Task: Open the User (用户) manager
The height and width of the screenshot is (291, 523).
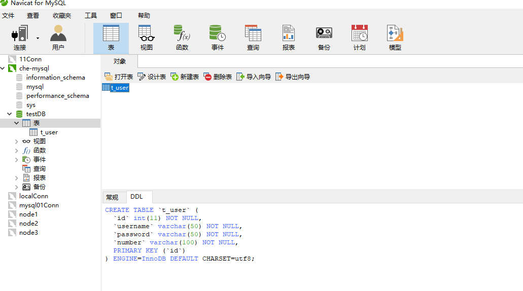Action: (x=58, y=38)
